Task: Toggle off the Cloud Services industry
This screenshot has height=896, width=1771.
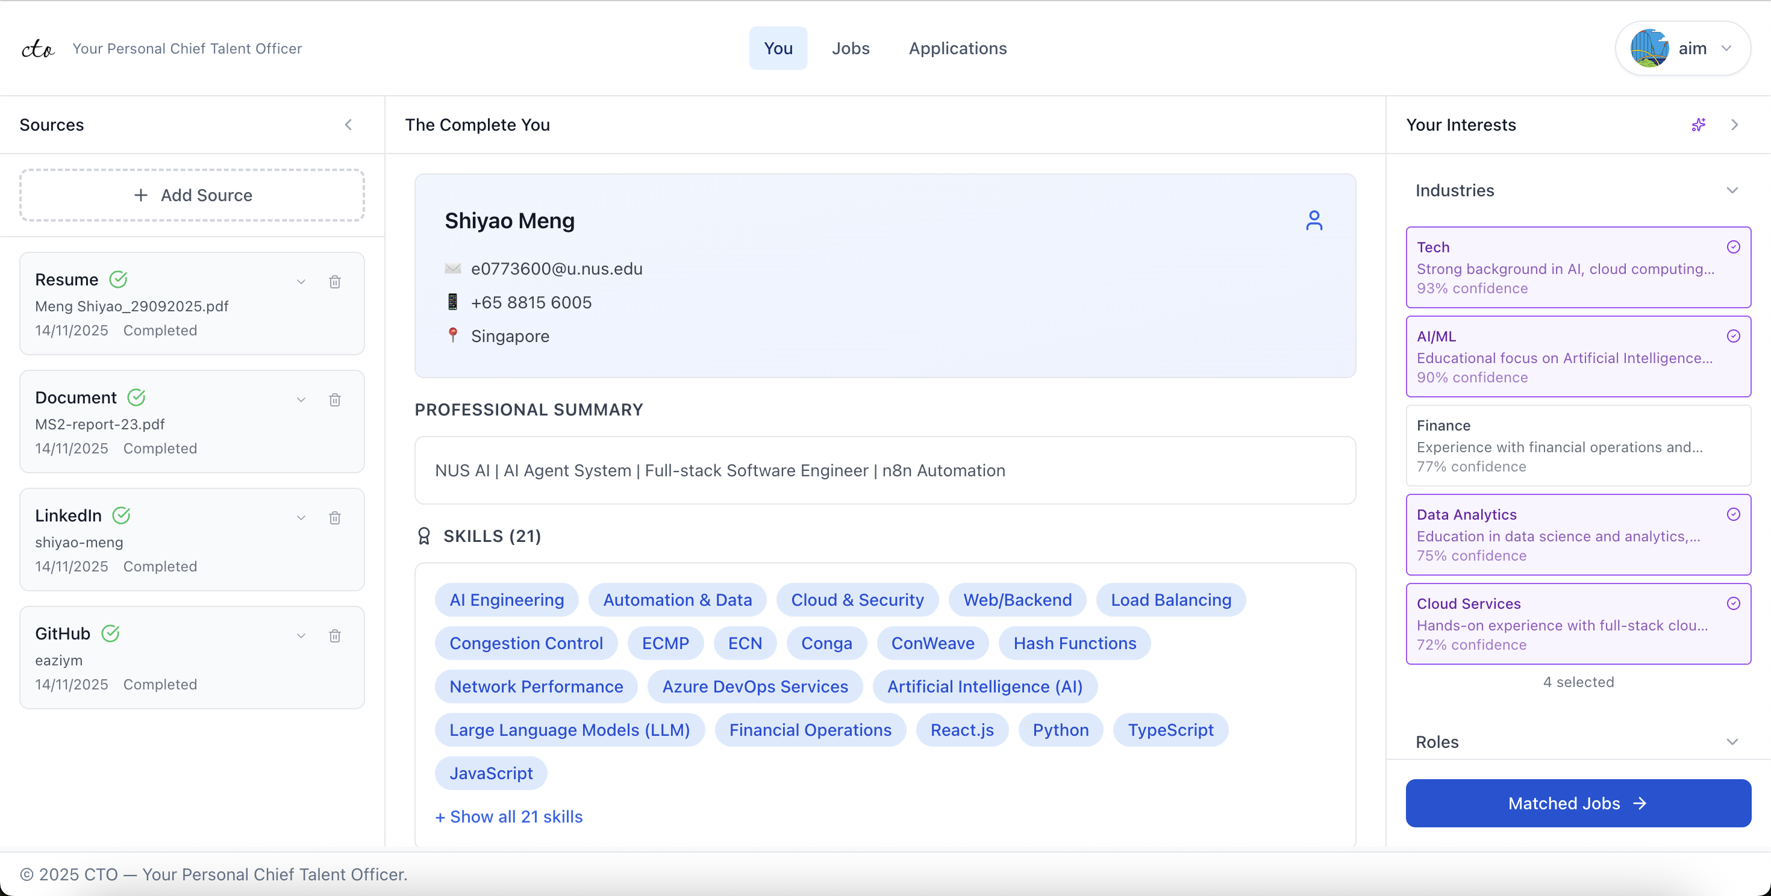Action: pos(1578,623)
